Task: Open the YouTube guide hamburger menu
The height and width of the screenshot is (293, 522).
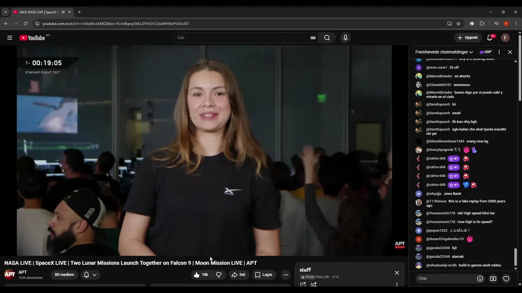Action: click(9, 38)
